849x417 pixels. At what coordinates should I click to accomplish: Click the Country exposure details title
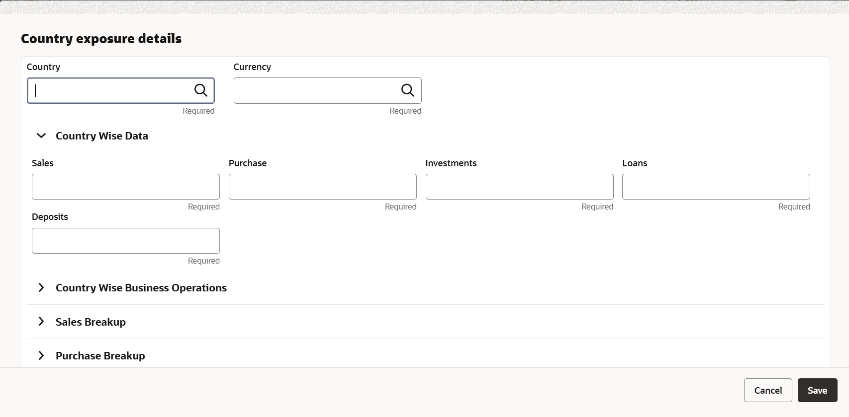tap(101, 39)
